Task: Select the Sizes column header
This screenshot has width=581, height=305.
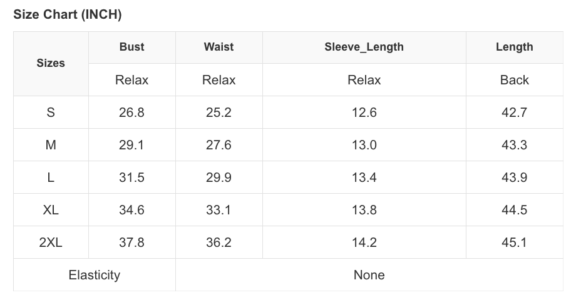Action: pos(51,63)
